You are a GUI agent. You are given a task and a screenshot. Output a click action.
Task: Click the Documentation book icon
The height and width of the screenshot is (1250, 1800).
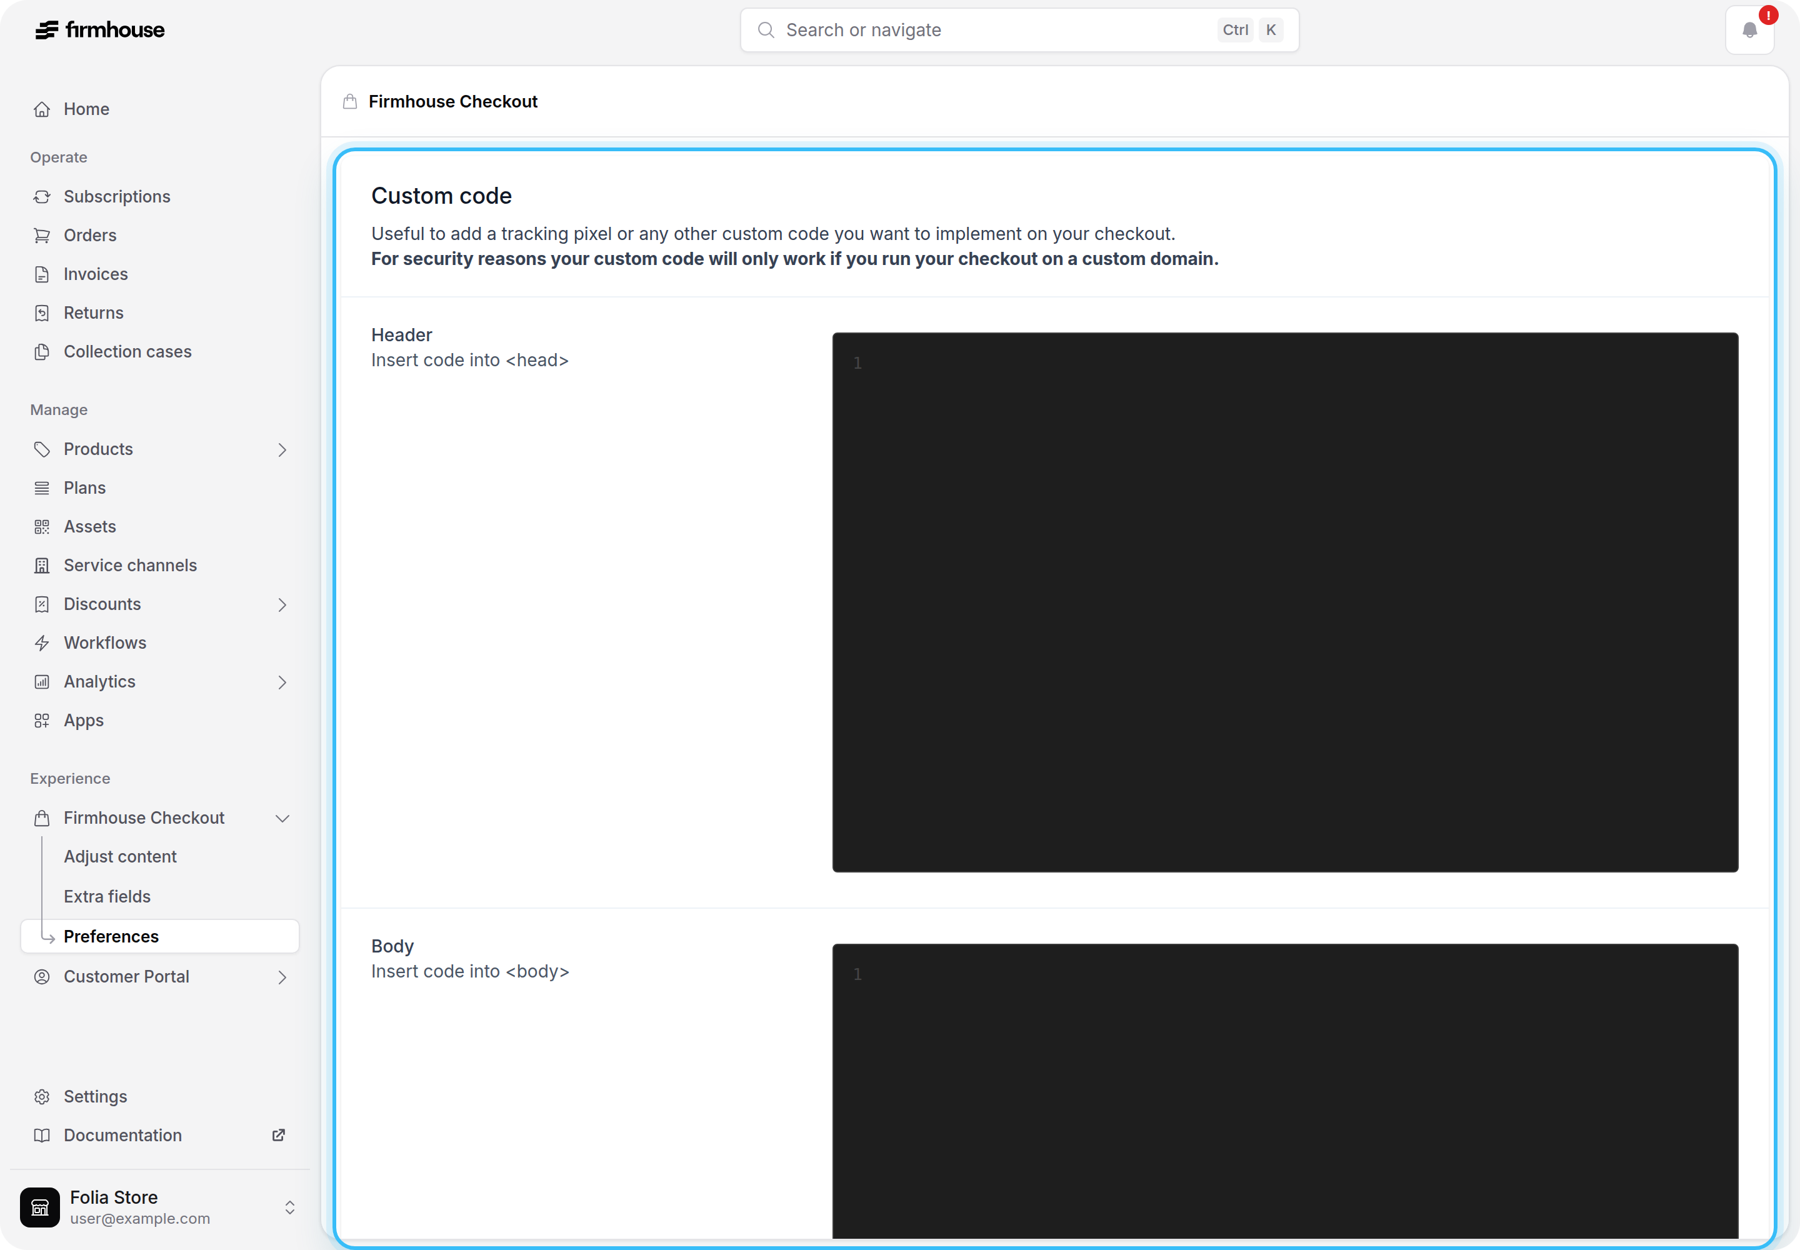click(42, 1136)
